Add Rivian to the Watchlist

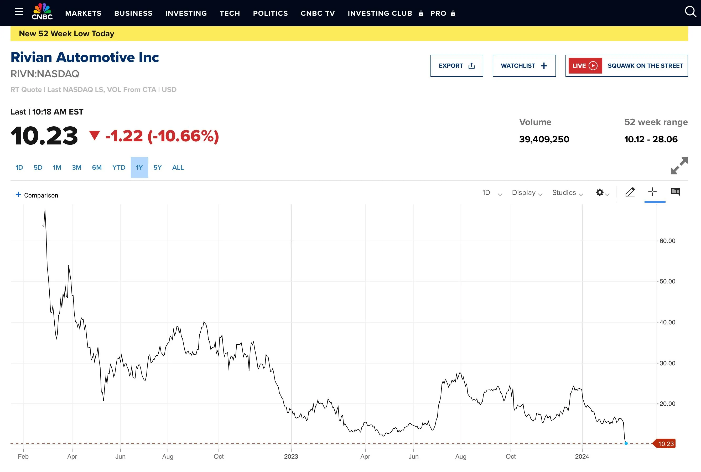pos(524,66)
